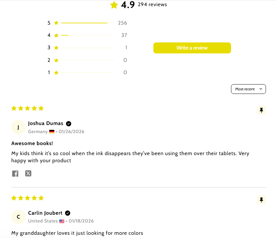The image size is (276, 238).
Task: Click pin icon on Carlin Joubert review
Action: (261, 200)
